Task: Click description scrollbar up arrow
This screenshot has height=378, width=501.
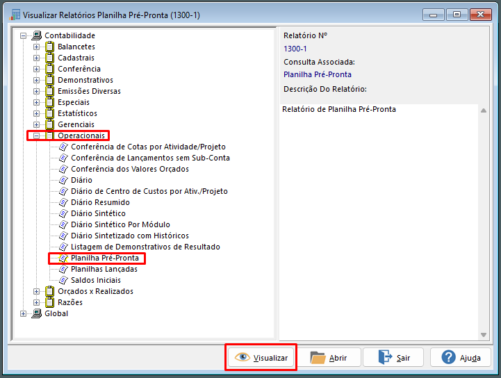Action: pyautogui.click(x=484, y=110)
